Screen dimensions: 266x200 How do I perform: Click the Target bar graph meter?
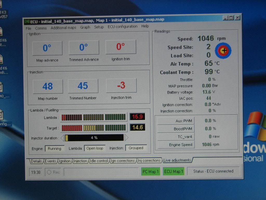[94, 128]
